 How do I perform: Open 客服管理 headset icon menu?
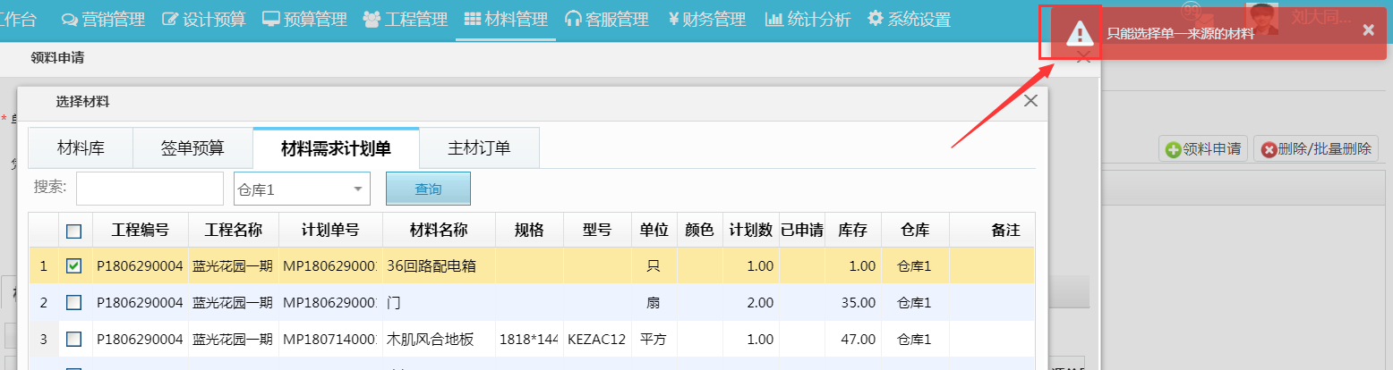(607, 20)
